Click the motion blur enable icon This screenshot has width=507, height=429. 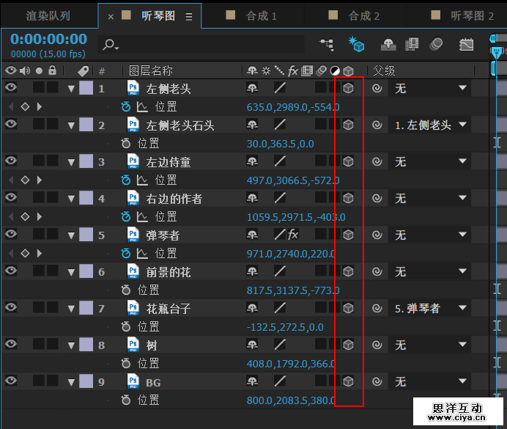click(436, 45)
